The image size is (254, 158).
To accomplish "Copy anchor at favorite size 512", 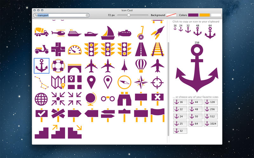I will tap(211, 116).
